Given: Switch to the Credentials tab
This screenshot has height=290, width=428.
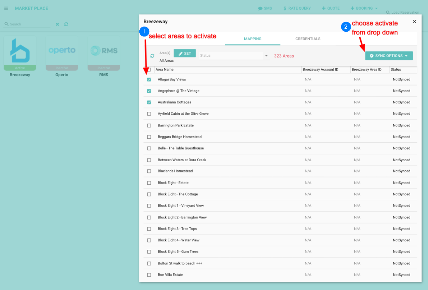Looking at the screenshot, I should pos(308,39).
